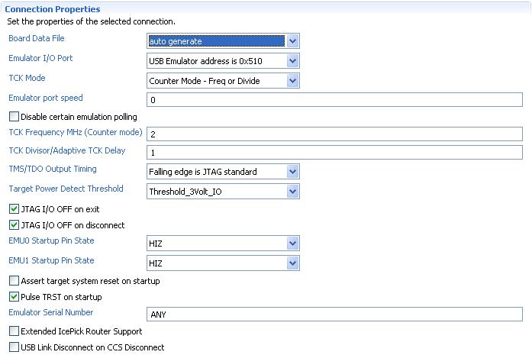This screenshot has width=532, height=355.
Task: Uncheck Pulse TRST on startup
Action: pos(14,297)
